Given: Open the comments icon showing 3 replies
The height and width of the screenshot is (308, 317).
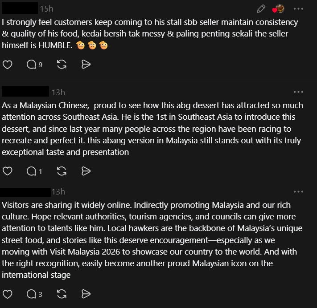Looking at the screenshot, I should (33, 294).
